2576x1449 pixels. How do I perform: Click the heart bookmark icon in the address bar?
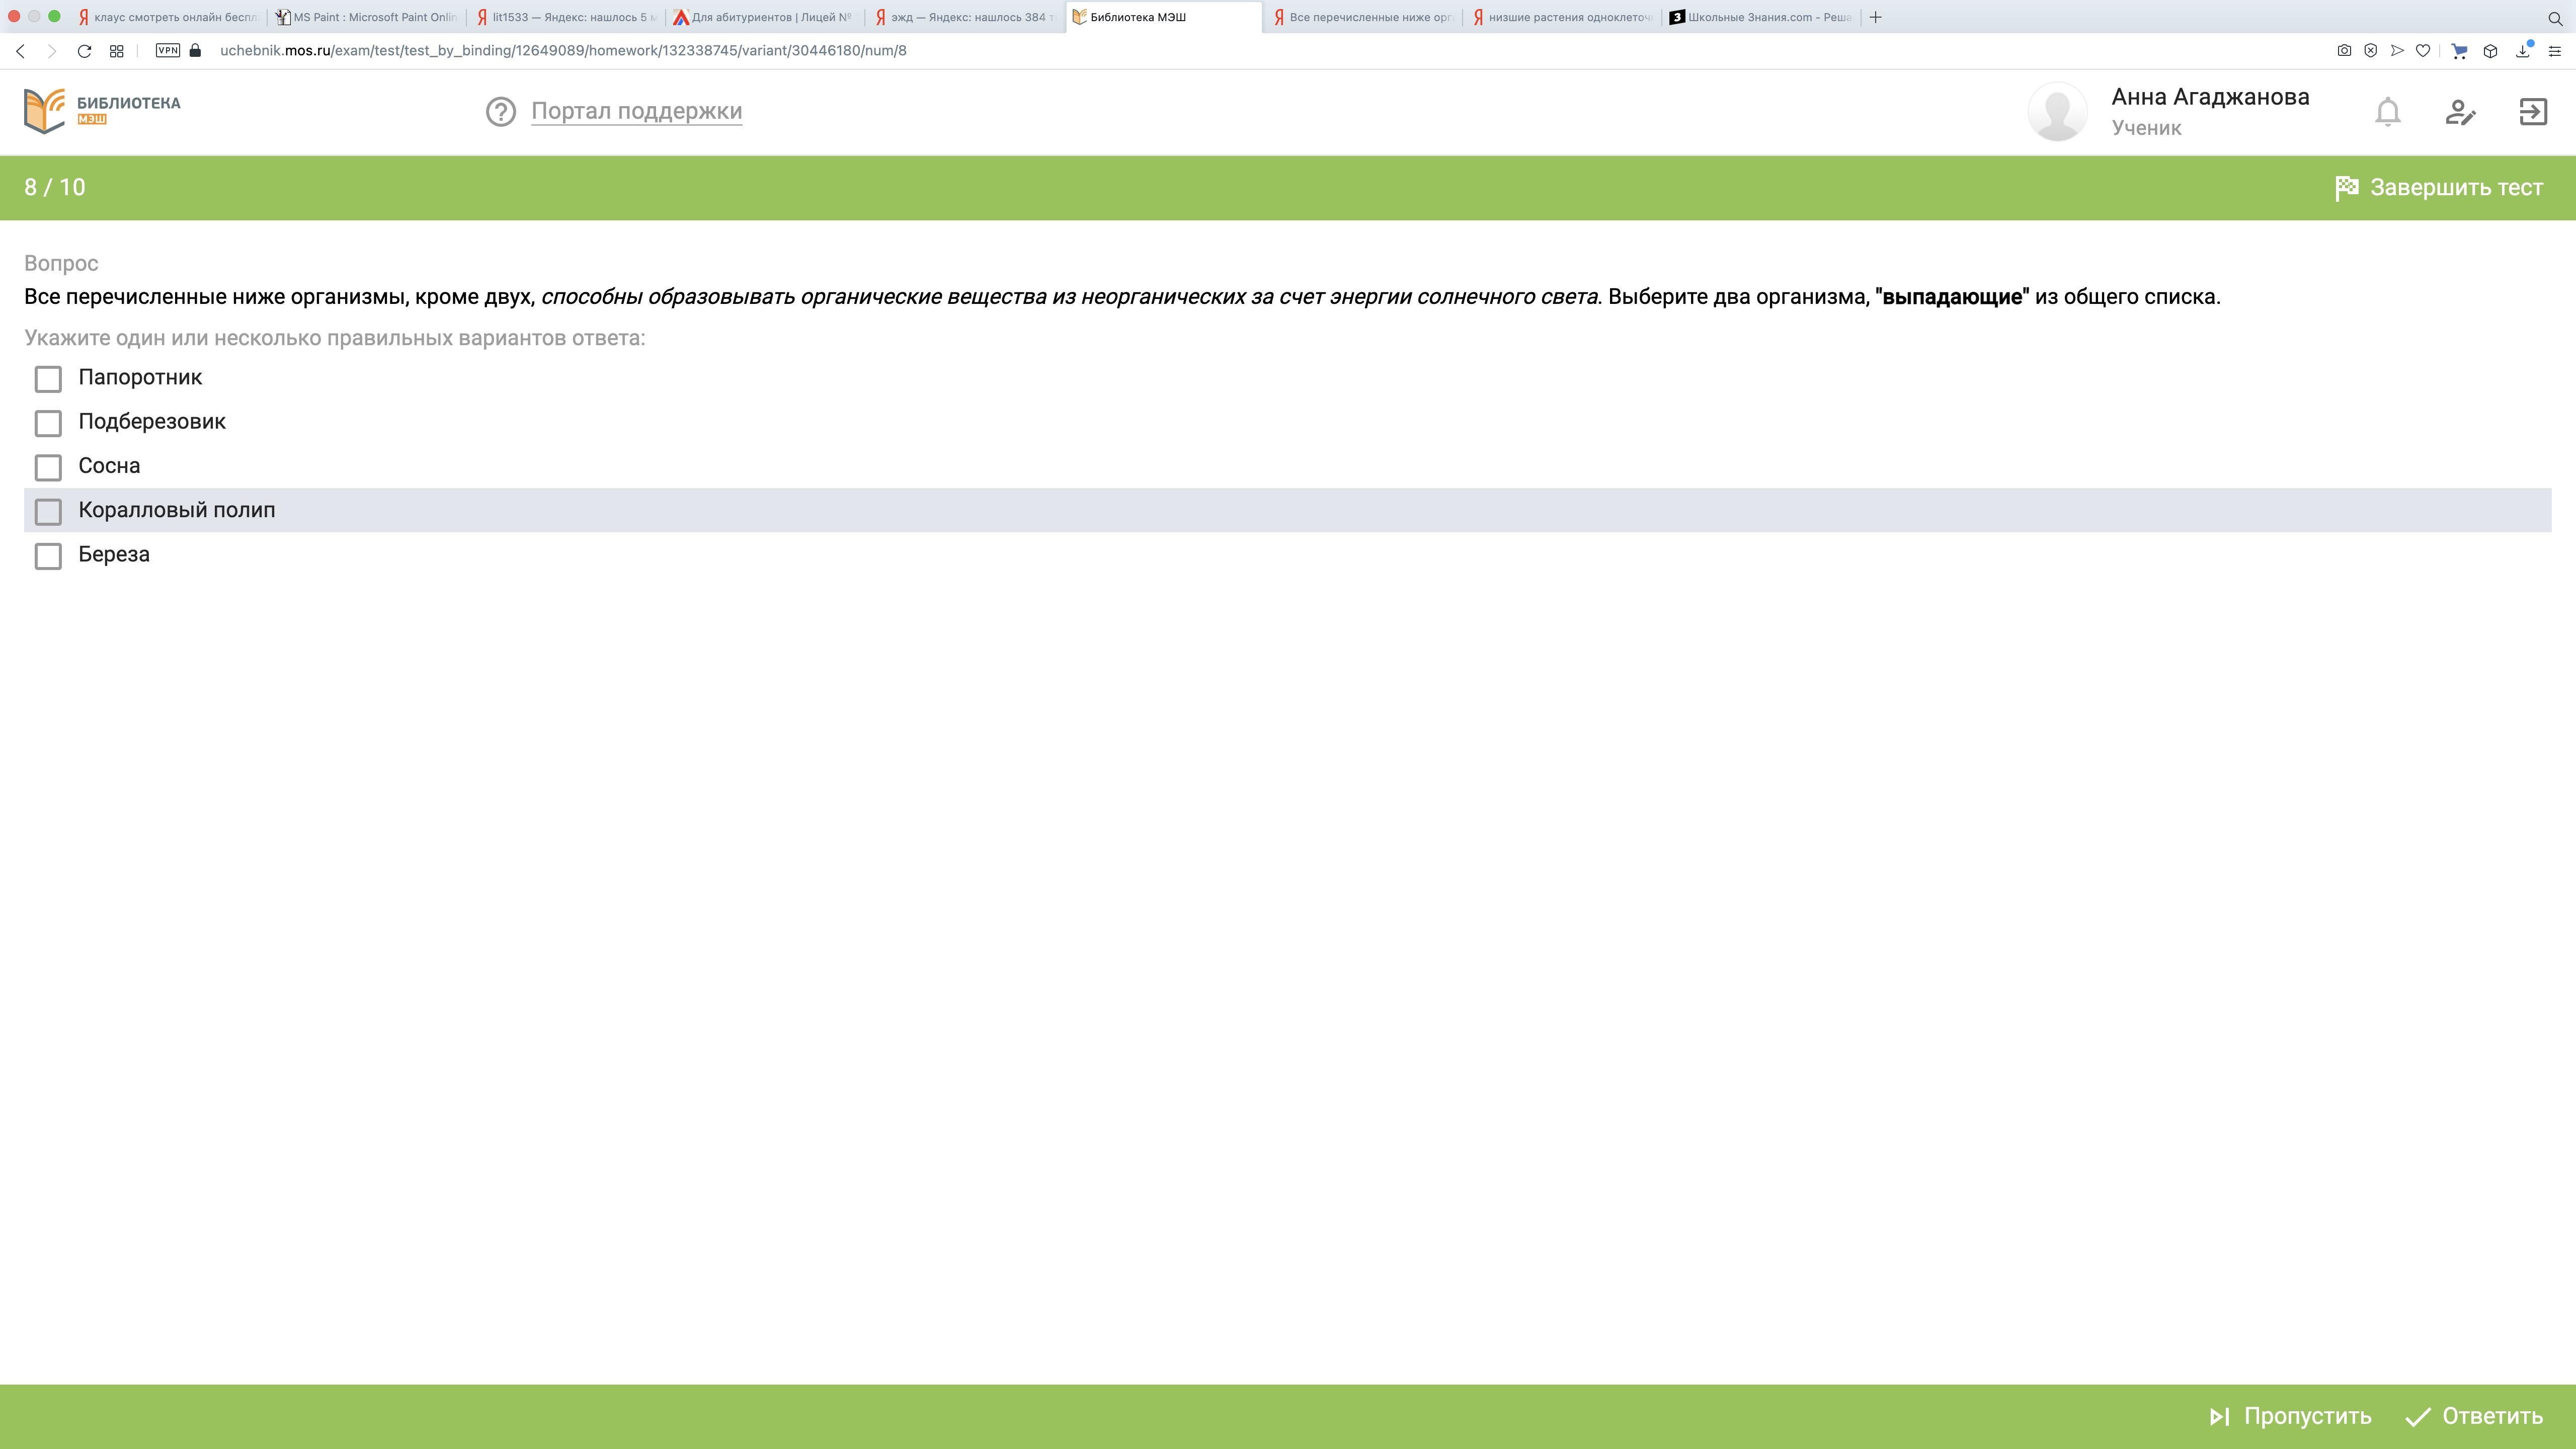point(2422,51)
